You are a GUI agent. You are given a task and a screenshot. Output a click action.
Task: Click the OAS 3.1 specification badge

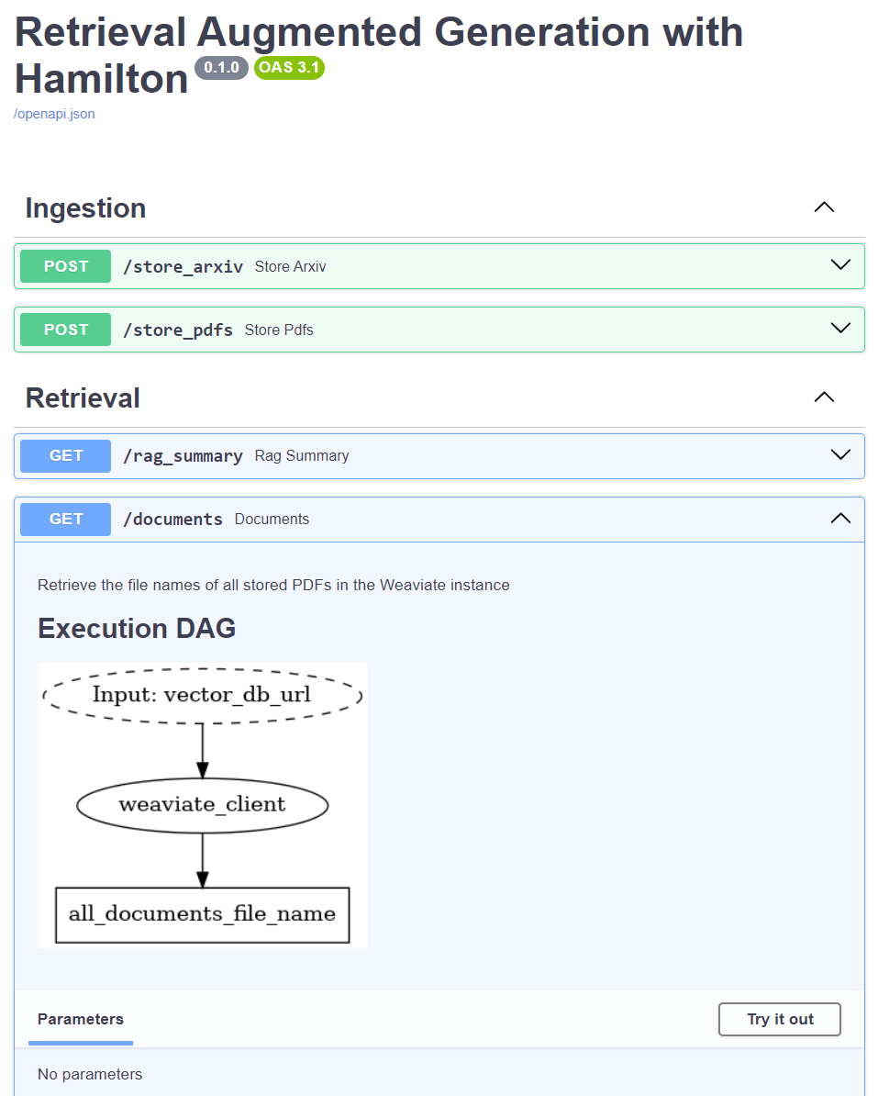(288, 67)
